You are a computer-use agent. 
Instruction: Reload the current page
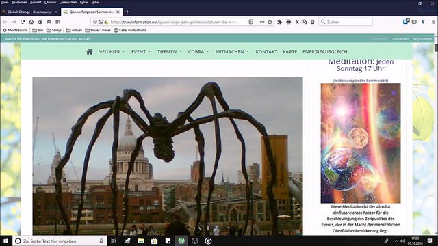(23, 22)
